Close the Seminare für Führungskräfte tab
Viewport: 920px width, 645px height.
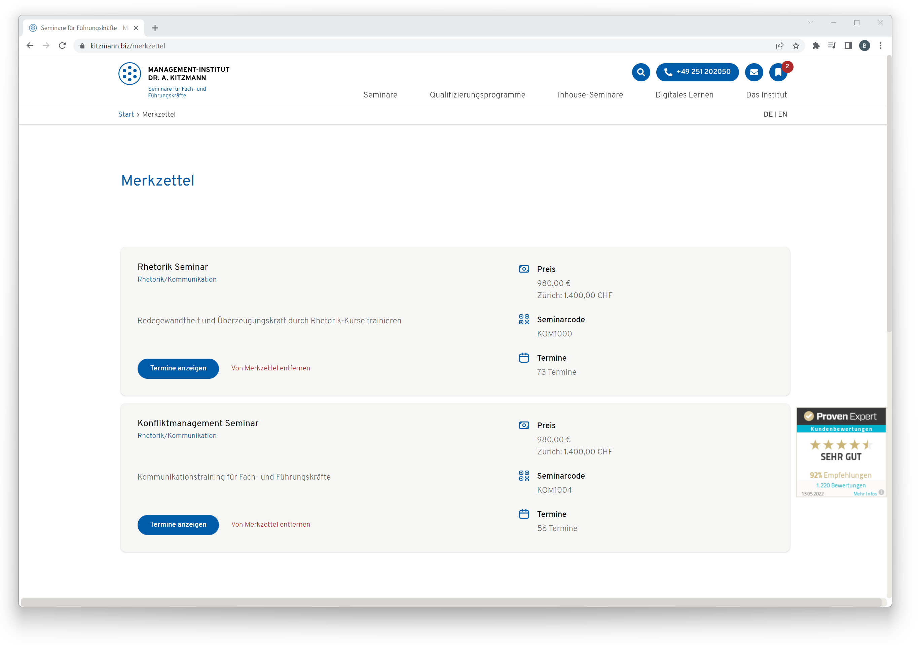tap(136, 28)
